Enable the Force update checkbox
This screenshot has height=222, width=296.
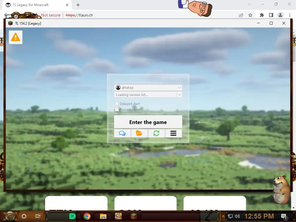click(117, 110)
